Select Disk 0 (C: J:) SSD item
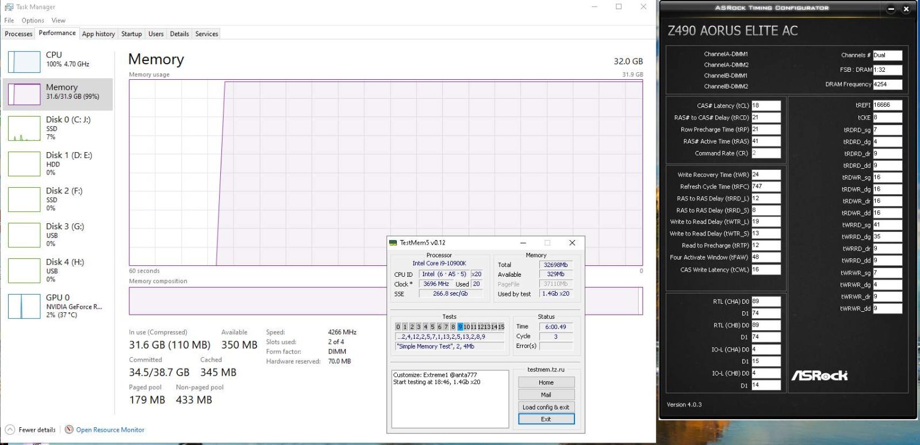This screenshot has height=445, width=920. point(58,129)
